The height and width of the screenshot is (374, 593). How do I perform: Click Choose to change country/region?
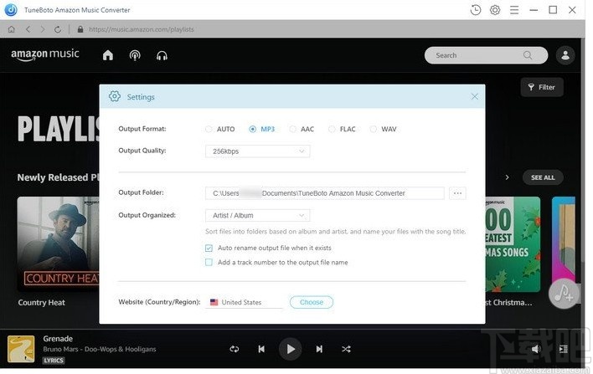coord(312,302)
